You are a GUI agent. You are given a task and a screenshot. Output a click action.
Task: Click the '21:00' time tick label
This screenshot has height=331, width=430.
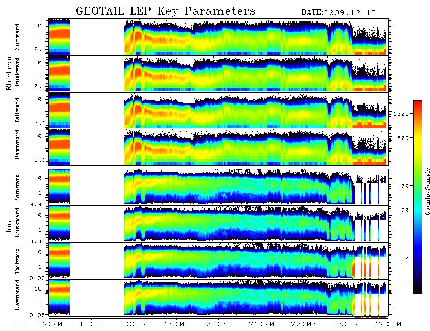click(262, 325)
